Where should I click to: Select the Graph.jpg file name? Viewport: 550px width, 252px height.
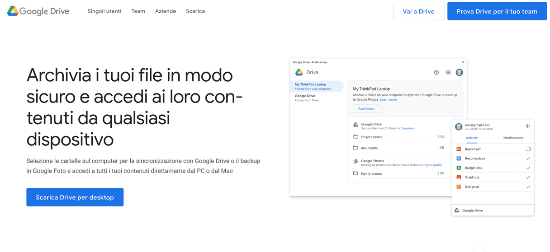click(472, 177)
